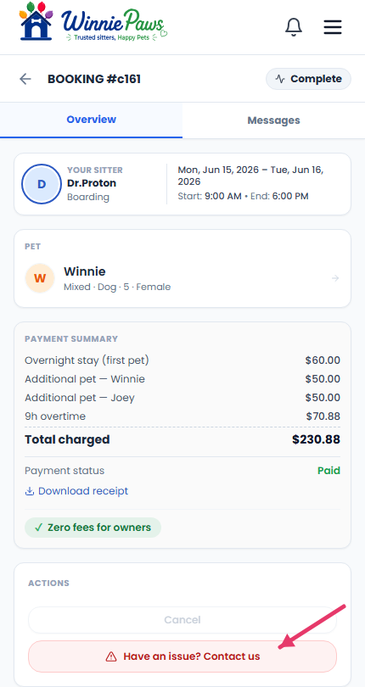
Task: Switch to the Messages tab
Action: [x=273, y=120]
